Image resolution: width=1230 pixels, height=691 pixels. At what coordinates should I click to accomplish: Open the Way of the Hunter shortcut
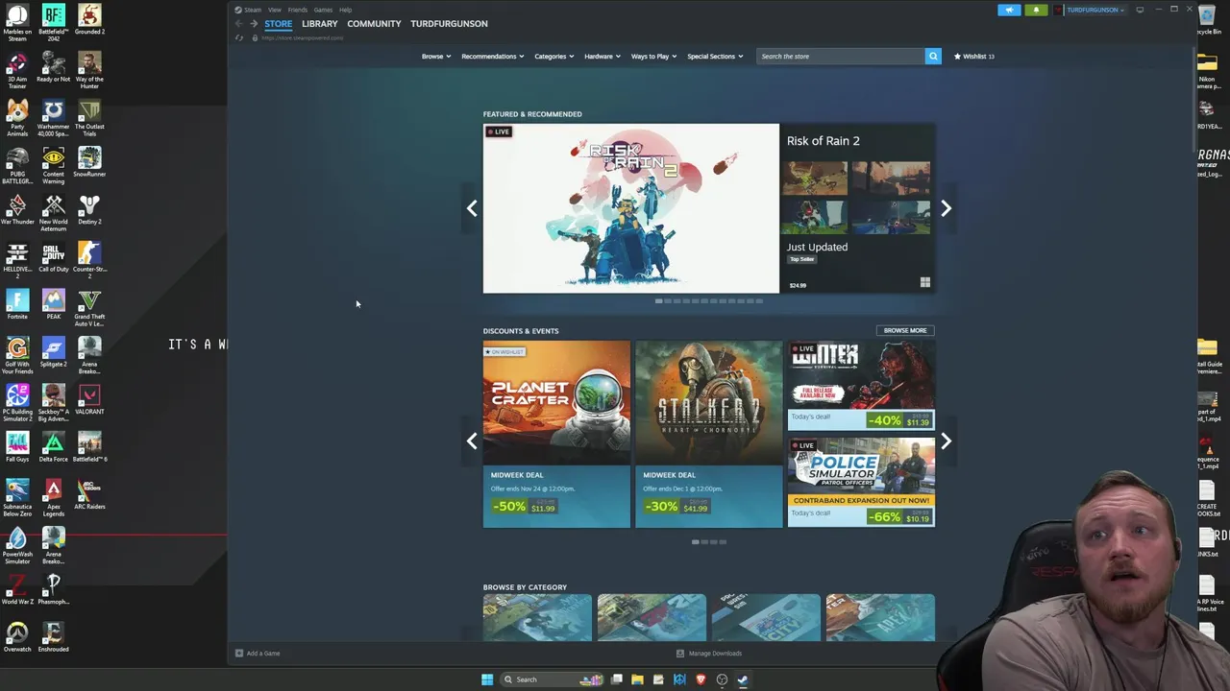point(89,71)
